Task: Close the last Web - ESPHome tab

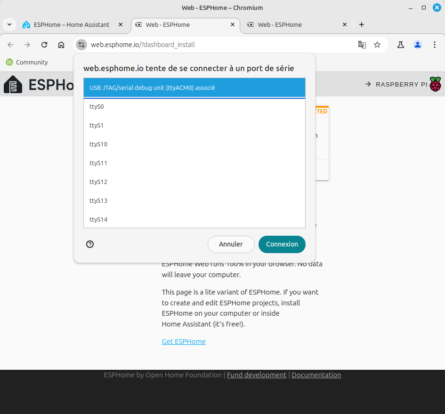Action: [x=345, y=24]
